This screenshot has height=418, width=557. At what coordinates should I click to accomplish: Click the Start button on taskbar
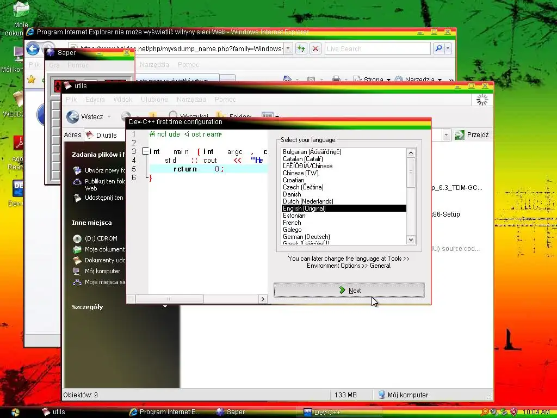tap(16, 412)
